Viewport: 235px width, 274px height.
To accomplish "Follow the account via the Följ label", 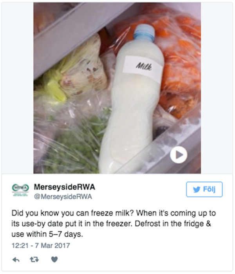I will 209,189.
